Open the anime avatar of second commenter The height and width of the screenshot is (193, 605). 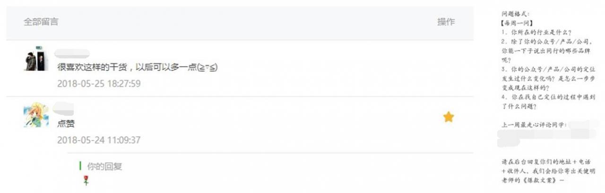coord(36,116)
